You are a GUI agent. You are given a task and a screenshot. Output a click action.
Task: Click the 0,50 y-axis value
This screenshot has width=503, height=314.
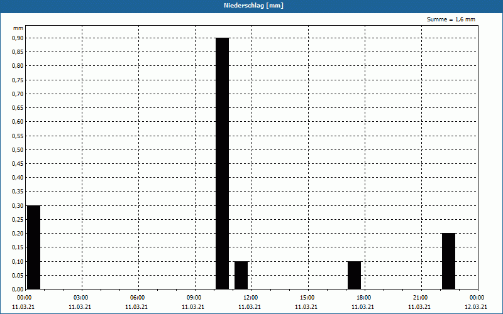18,149
